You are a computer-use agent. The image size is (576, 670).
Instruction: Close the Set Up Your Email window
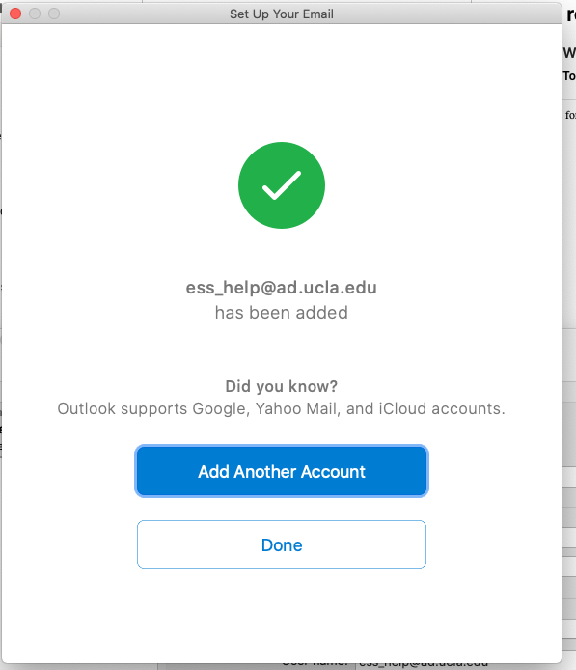click(15, 14)
